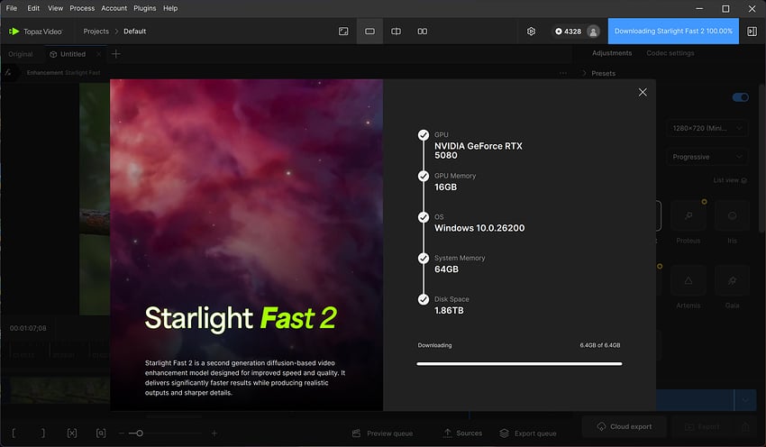Viewport: 766px width, 447px height.
Task: Click the 6.4GB of 6.4GB text
Action: pos(600,345)
